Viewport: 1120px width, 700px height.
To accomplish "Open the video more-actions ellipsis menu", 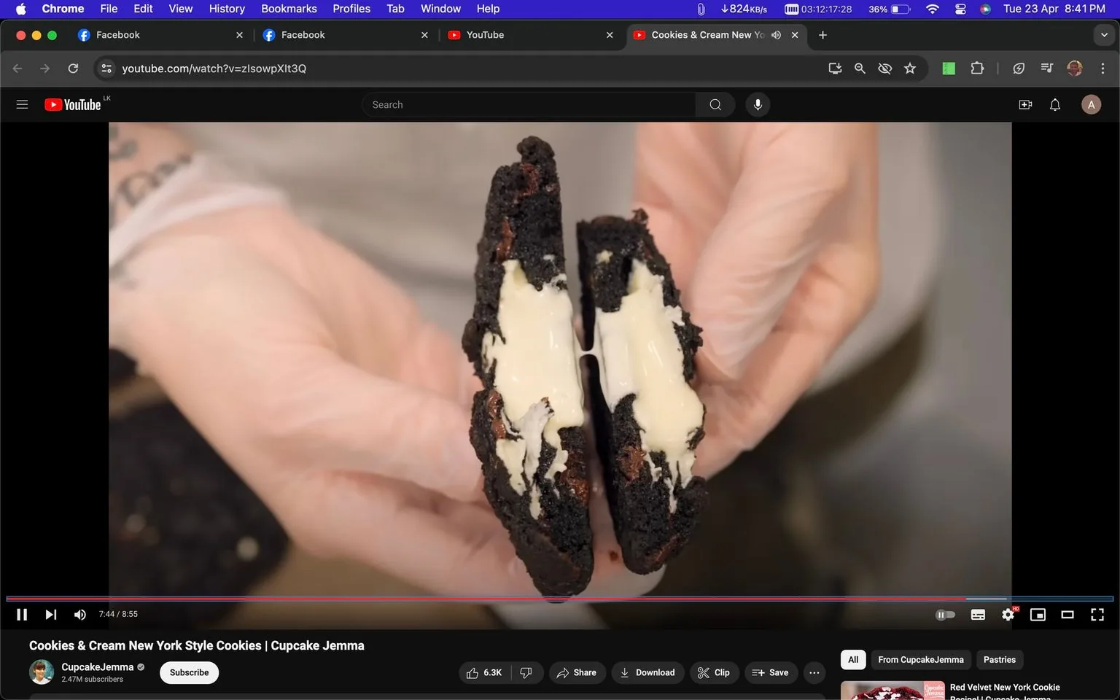I will click(814, 672).
